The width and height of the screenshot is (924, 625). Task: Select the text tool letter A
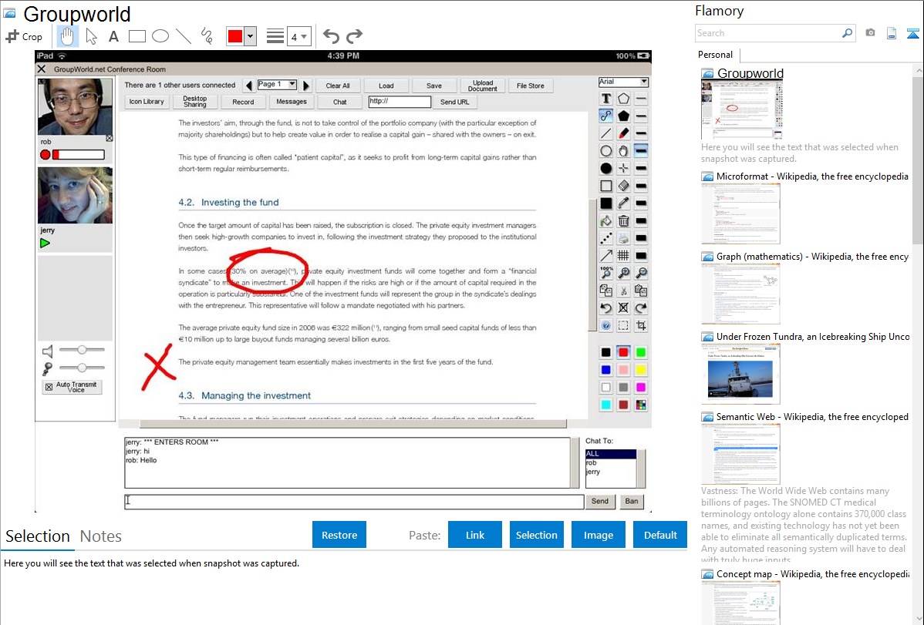click(113, 36)
